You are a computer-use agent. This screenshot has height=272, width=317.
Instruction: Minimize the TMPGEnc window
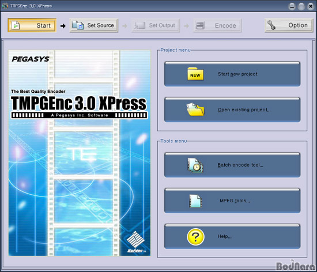tap(292, 6)
